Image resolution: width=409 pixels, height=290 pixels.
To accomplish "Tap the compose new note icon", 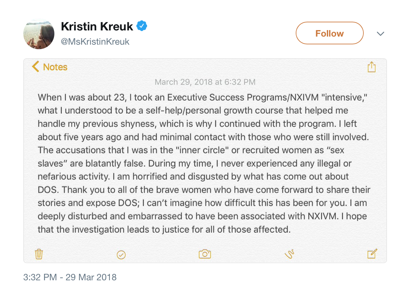I will click(x=372, y=254).
